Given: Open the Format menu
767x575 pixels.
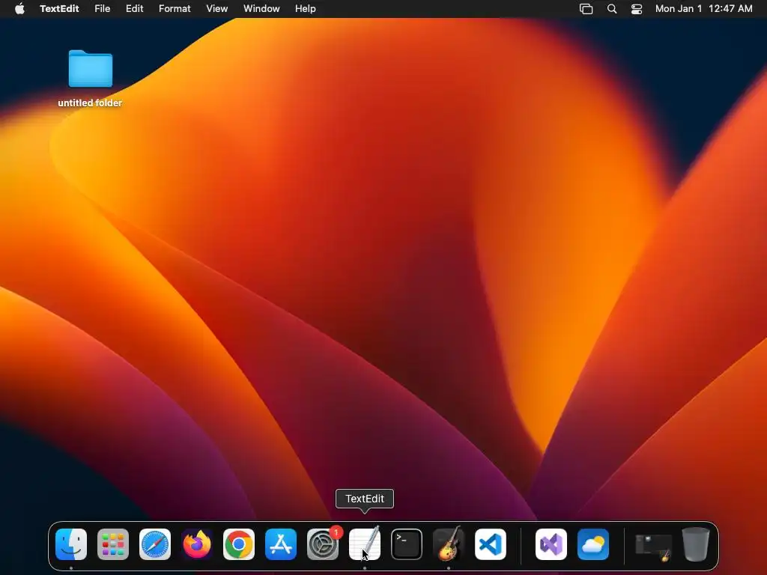Looking at the screenshot, I should (175, 8).
